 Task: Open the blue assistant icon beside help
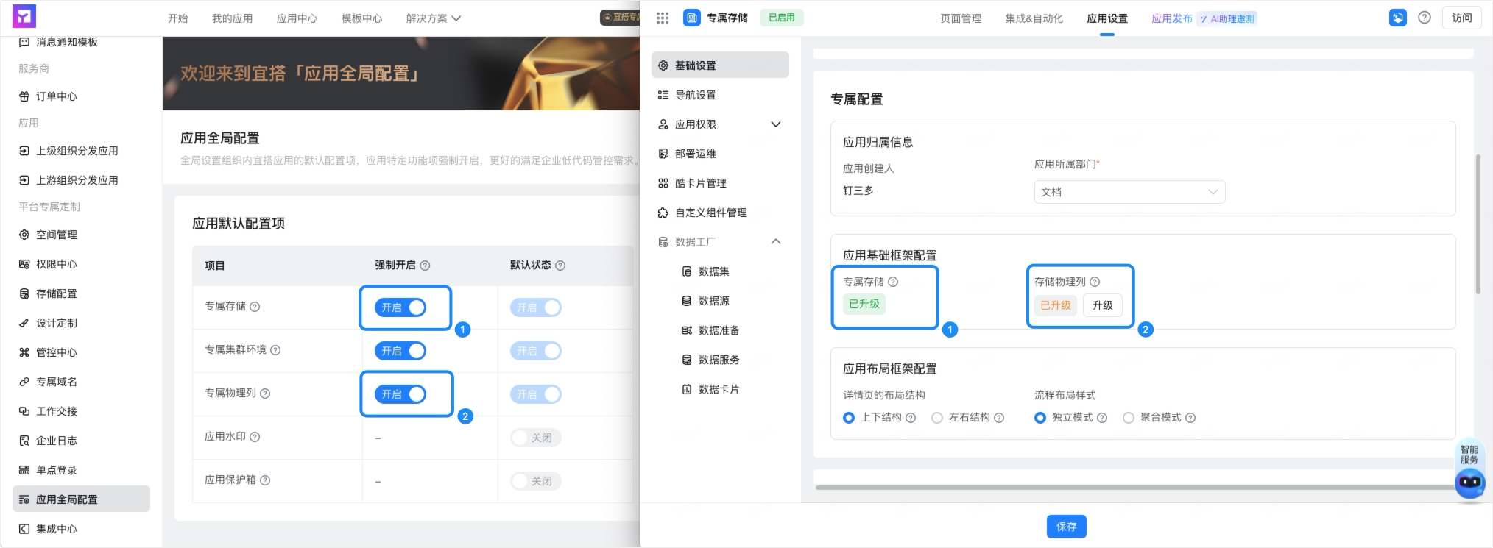(1397, 18)
